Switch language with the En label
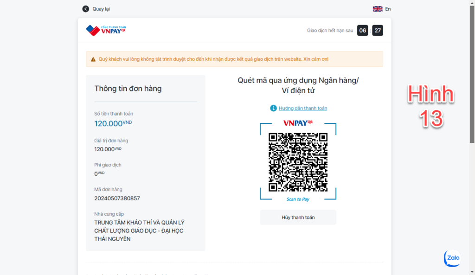The height and width of the screenshot is (275, 475). click(x=388, y=9)
